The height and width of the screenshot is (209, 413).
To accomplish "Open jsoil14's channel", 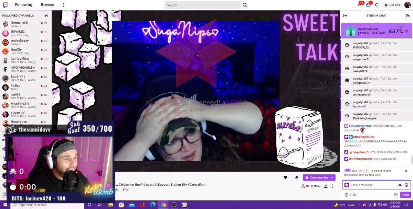I will point(26,96).
